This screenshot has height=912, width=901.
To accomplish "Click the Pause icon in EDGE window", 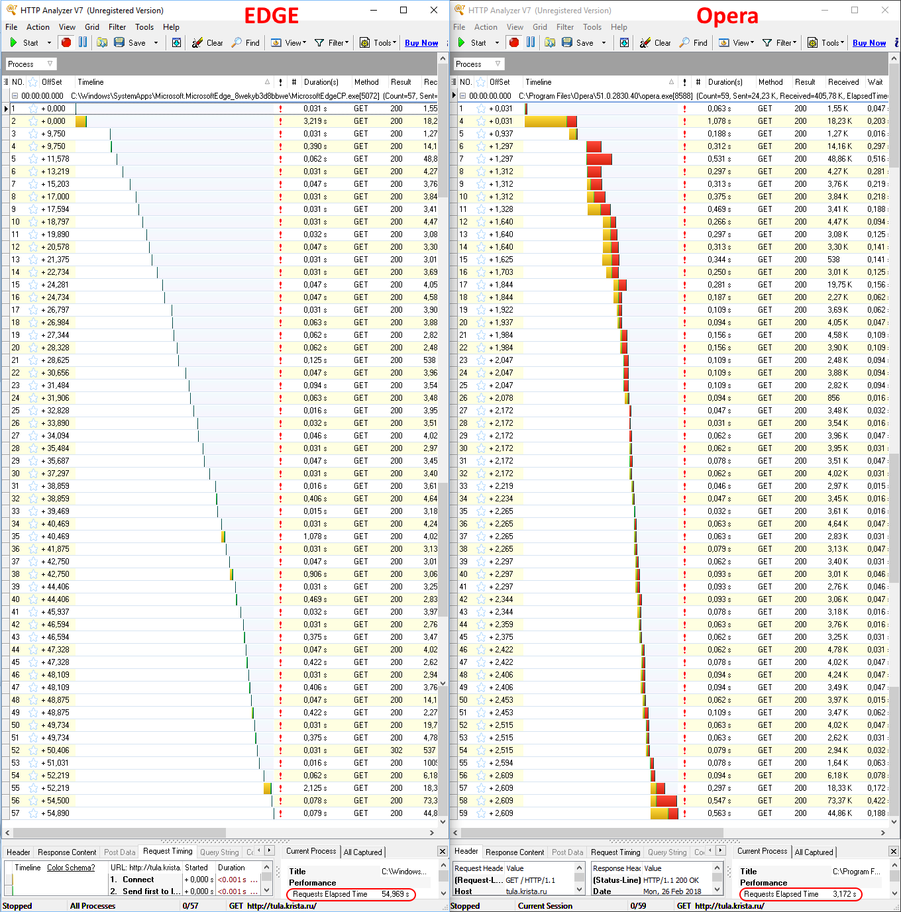I will click(x=83, y=42).
